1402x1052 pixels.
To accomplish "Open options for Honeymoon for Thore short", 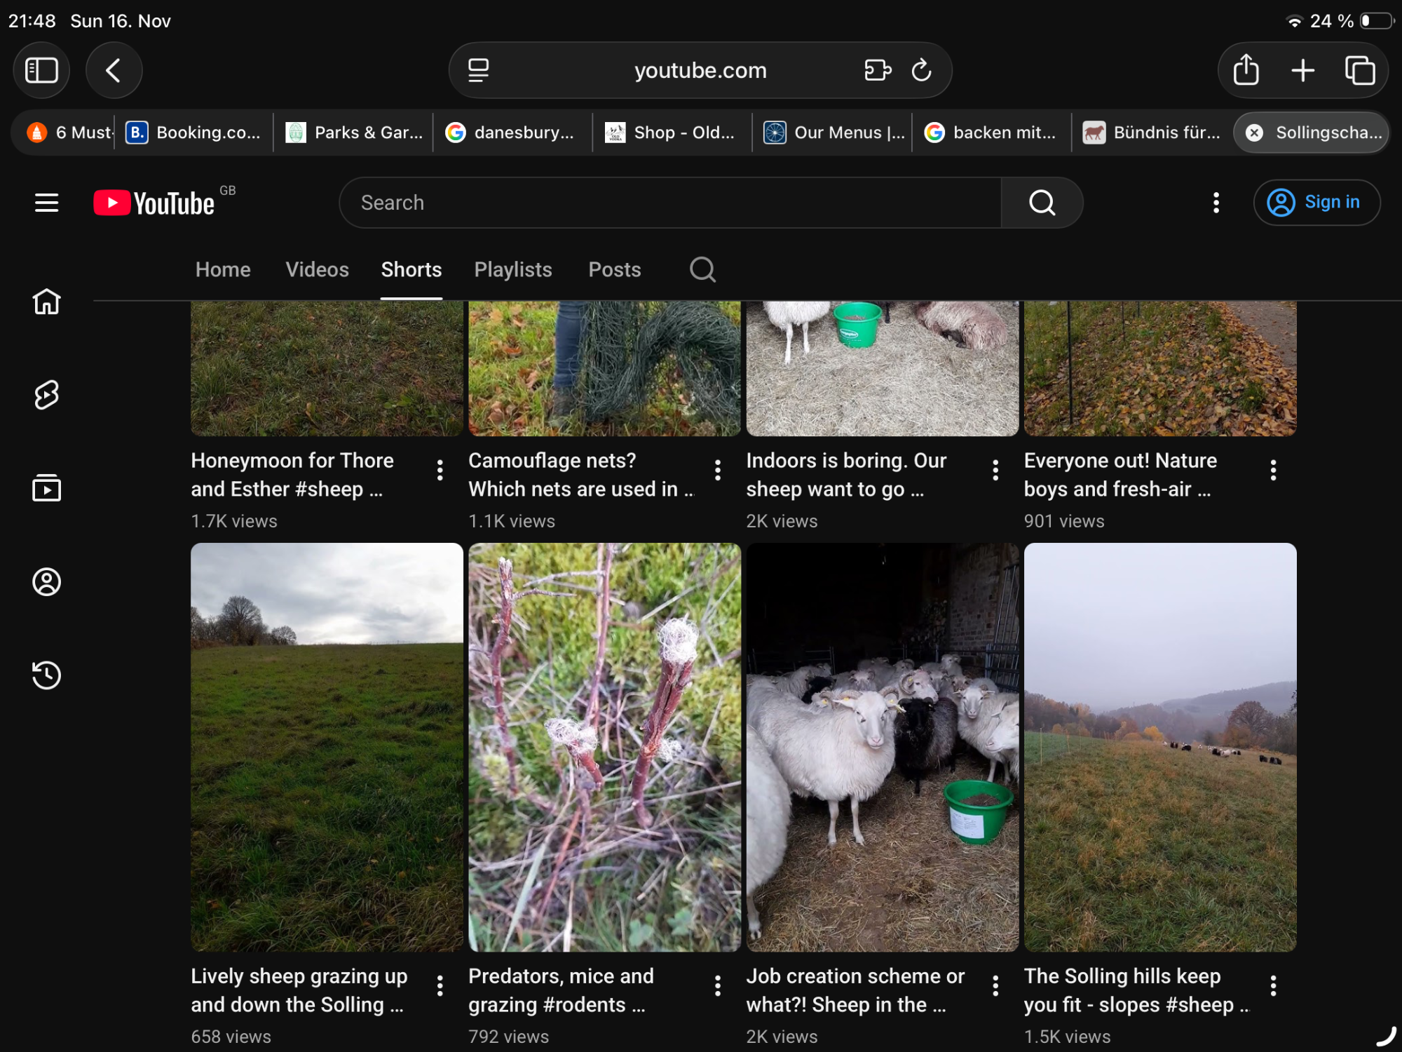I will [440, 470].
